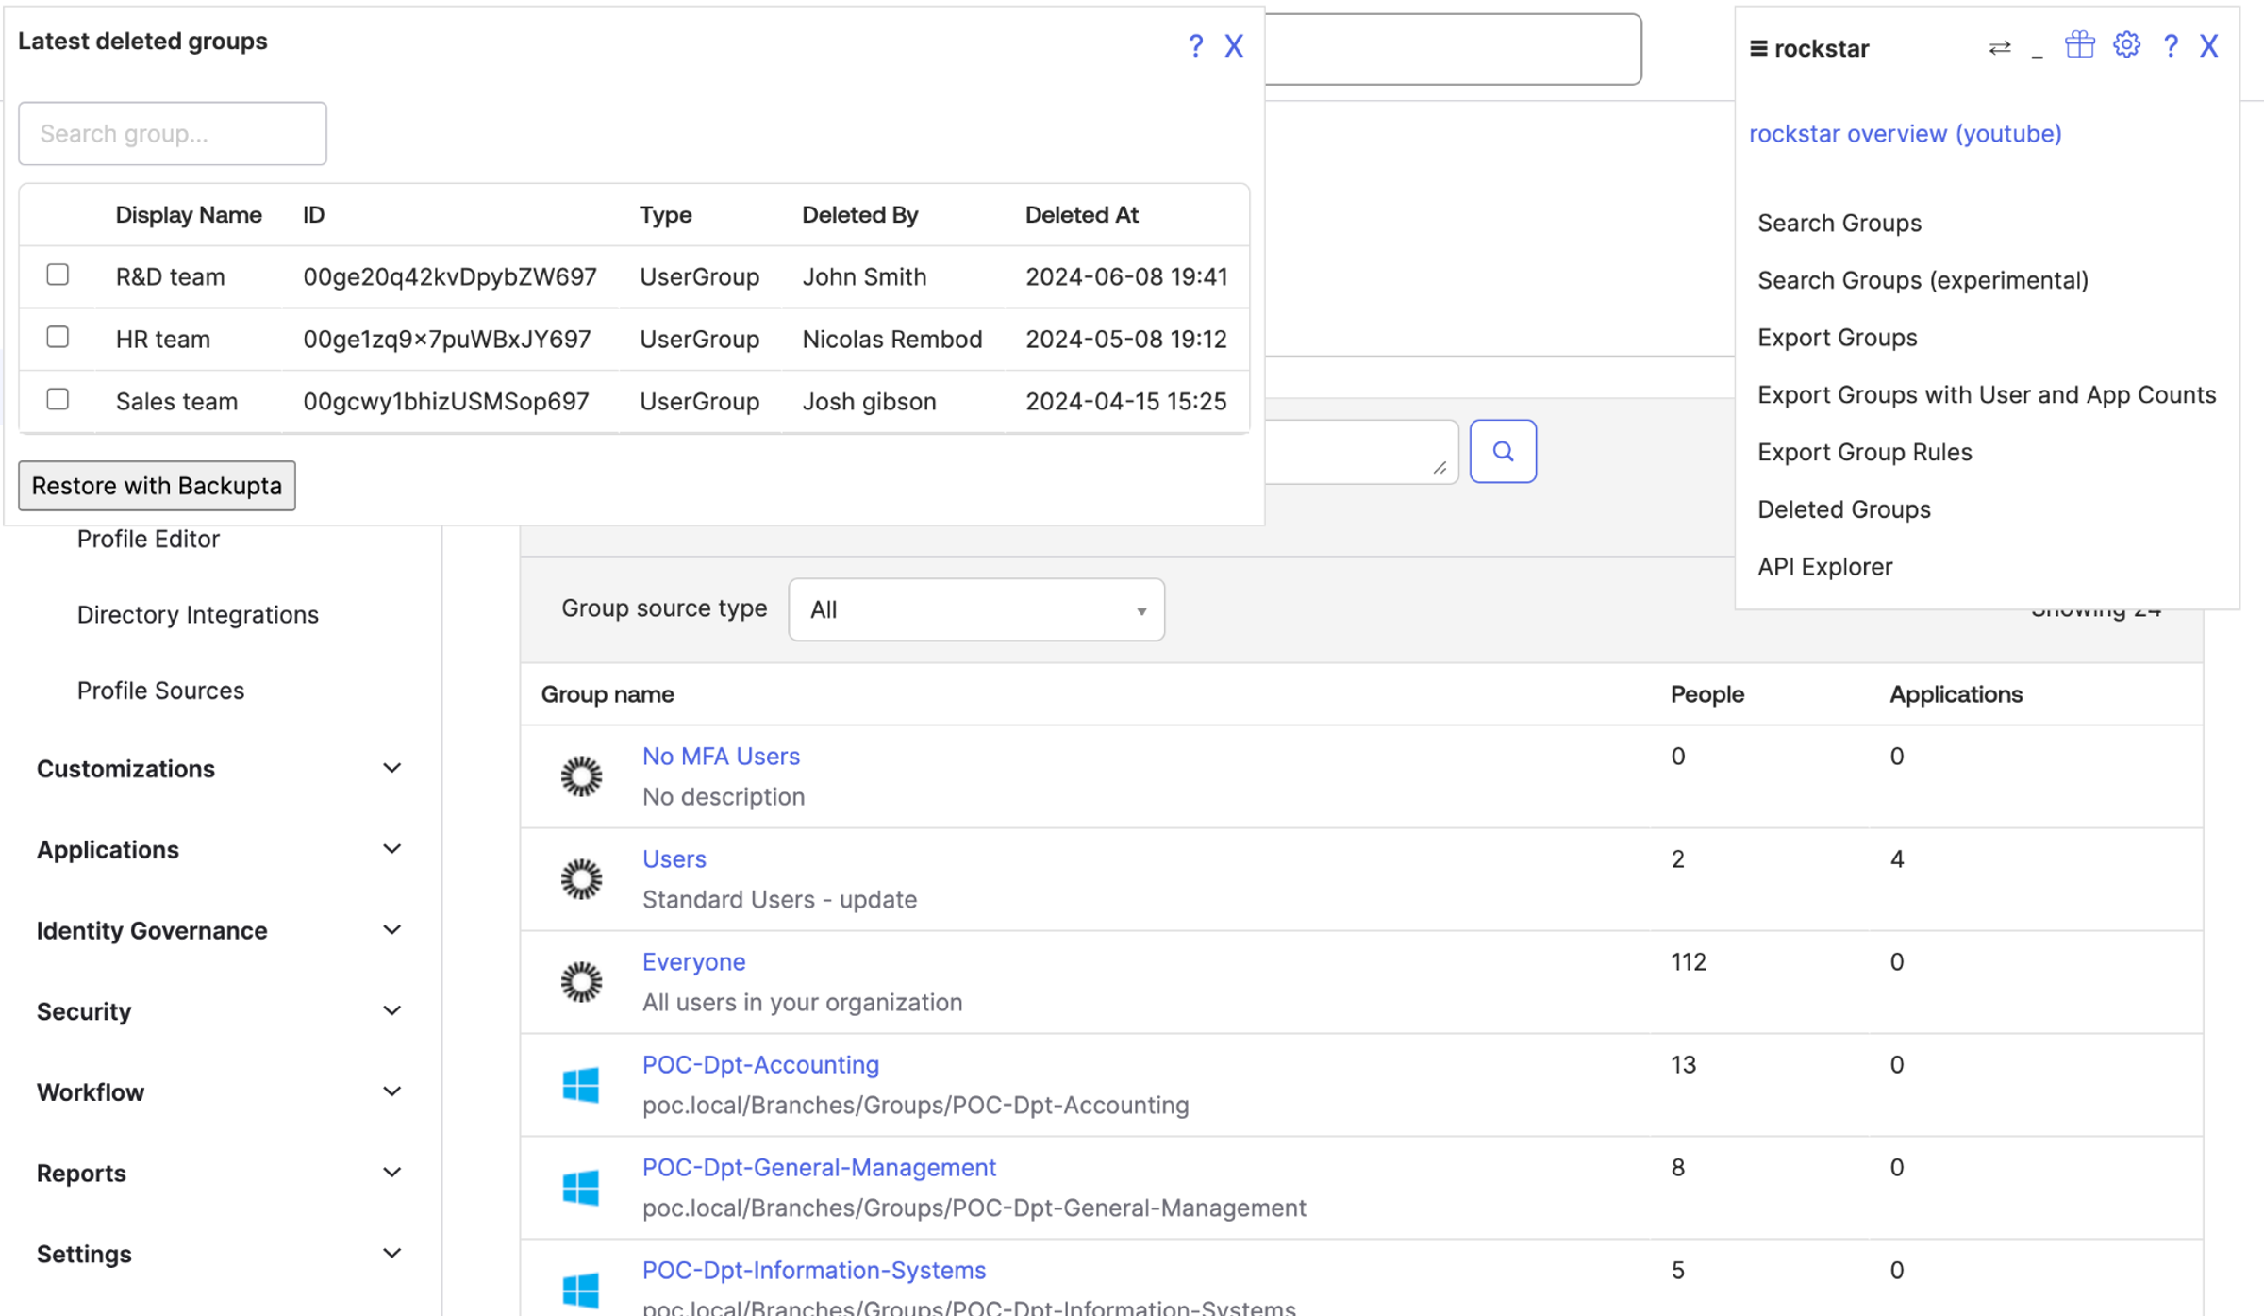Click the People column header
The width and height of the screenshot is (2264, 1316).
(x=1706, y=695)
